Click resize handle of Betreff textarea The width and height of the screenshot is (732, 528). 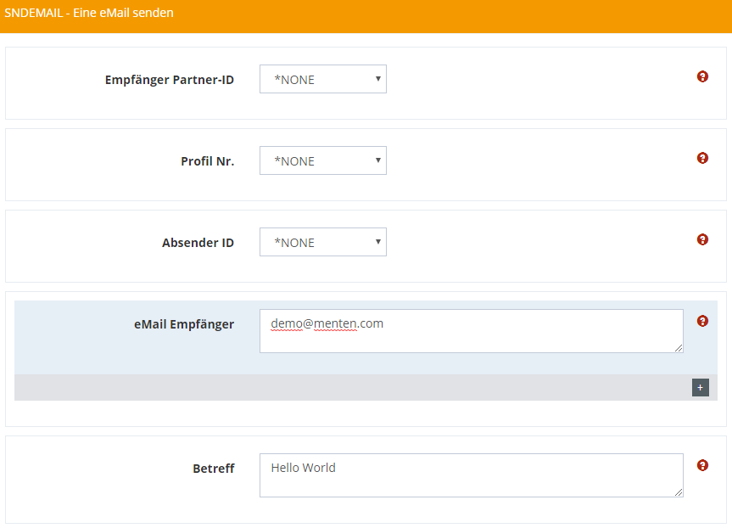pyautogui.click(x=679, y=492)
